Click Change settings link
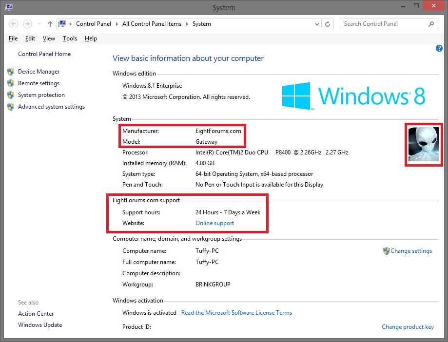The width and height of the screenshot is (448, 342). (x=411, y=251)
